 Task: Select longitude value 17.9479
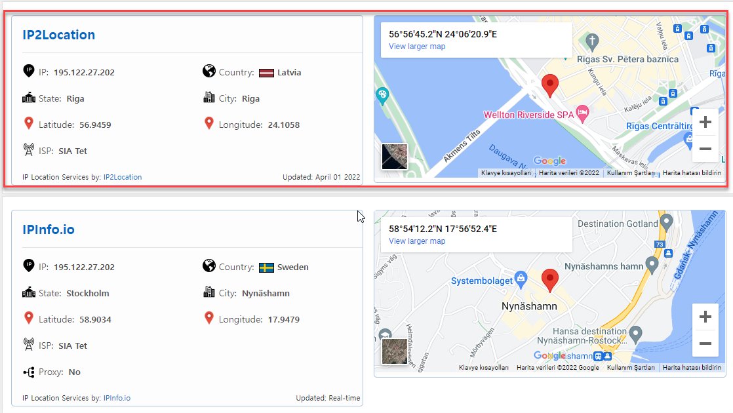[x=284, y=319]
